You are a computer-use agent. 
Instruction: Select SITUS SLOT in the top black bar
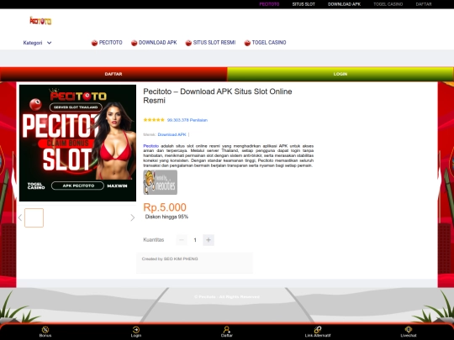click(x=304, y=4)
